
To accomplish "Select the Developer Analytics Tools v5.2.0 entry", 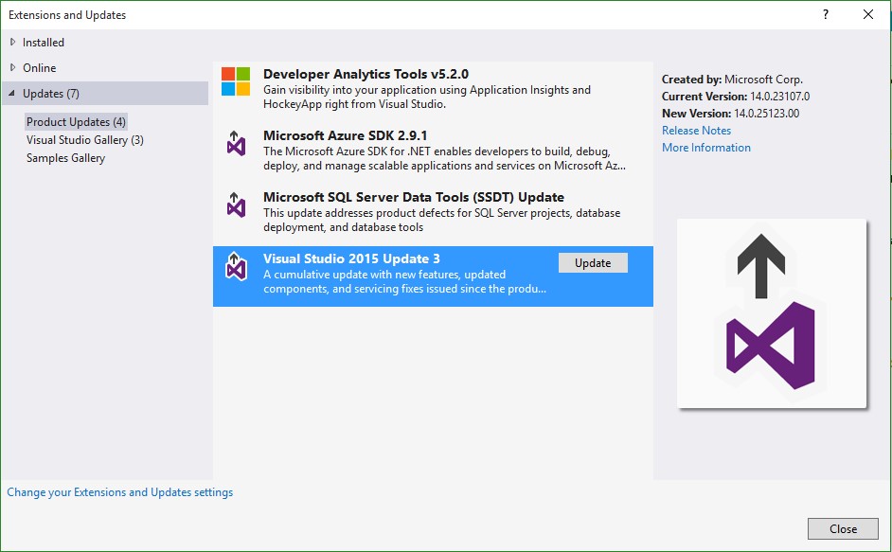I will [426, 85].
